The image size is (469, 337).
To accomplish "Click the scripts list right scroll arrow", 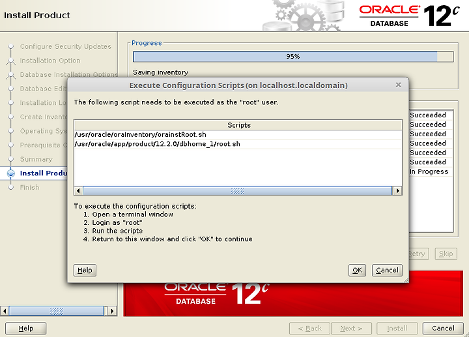I will tap(397, 190).
